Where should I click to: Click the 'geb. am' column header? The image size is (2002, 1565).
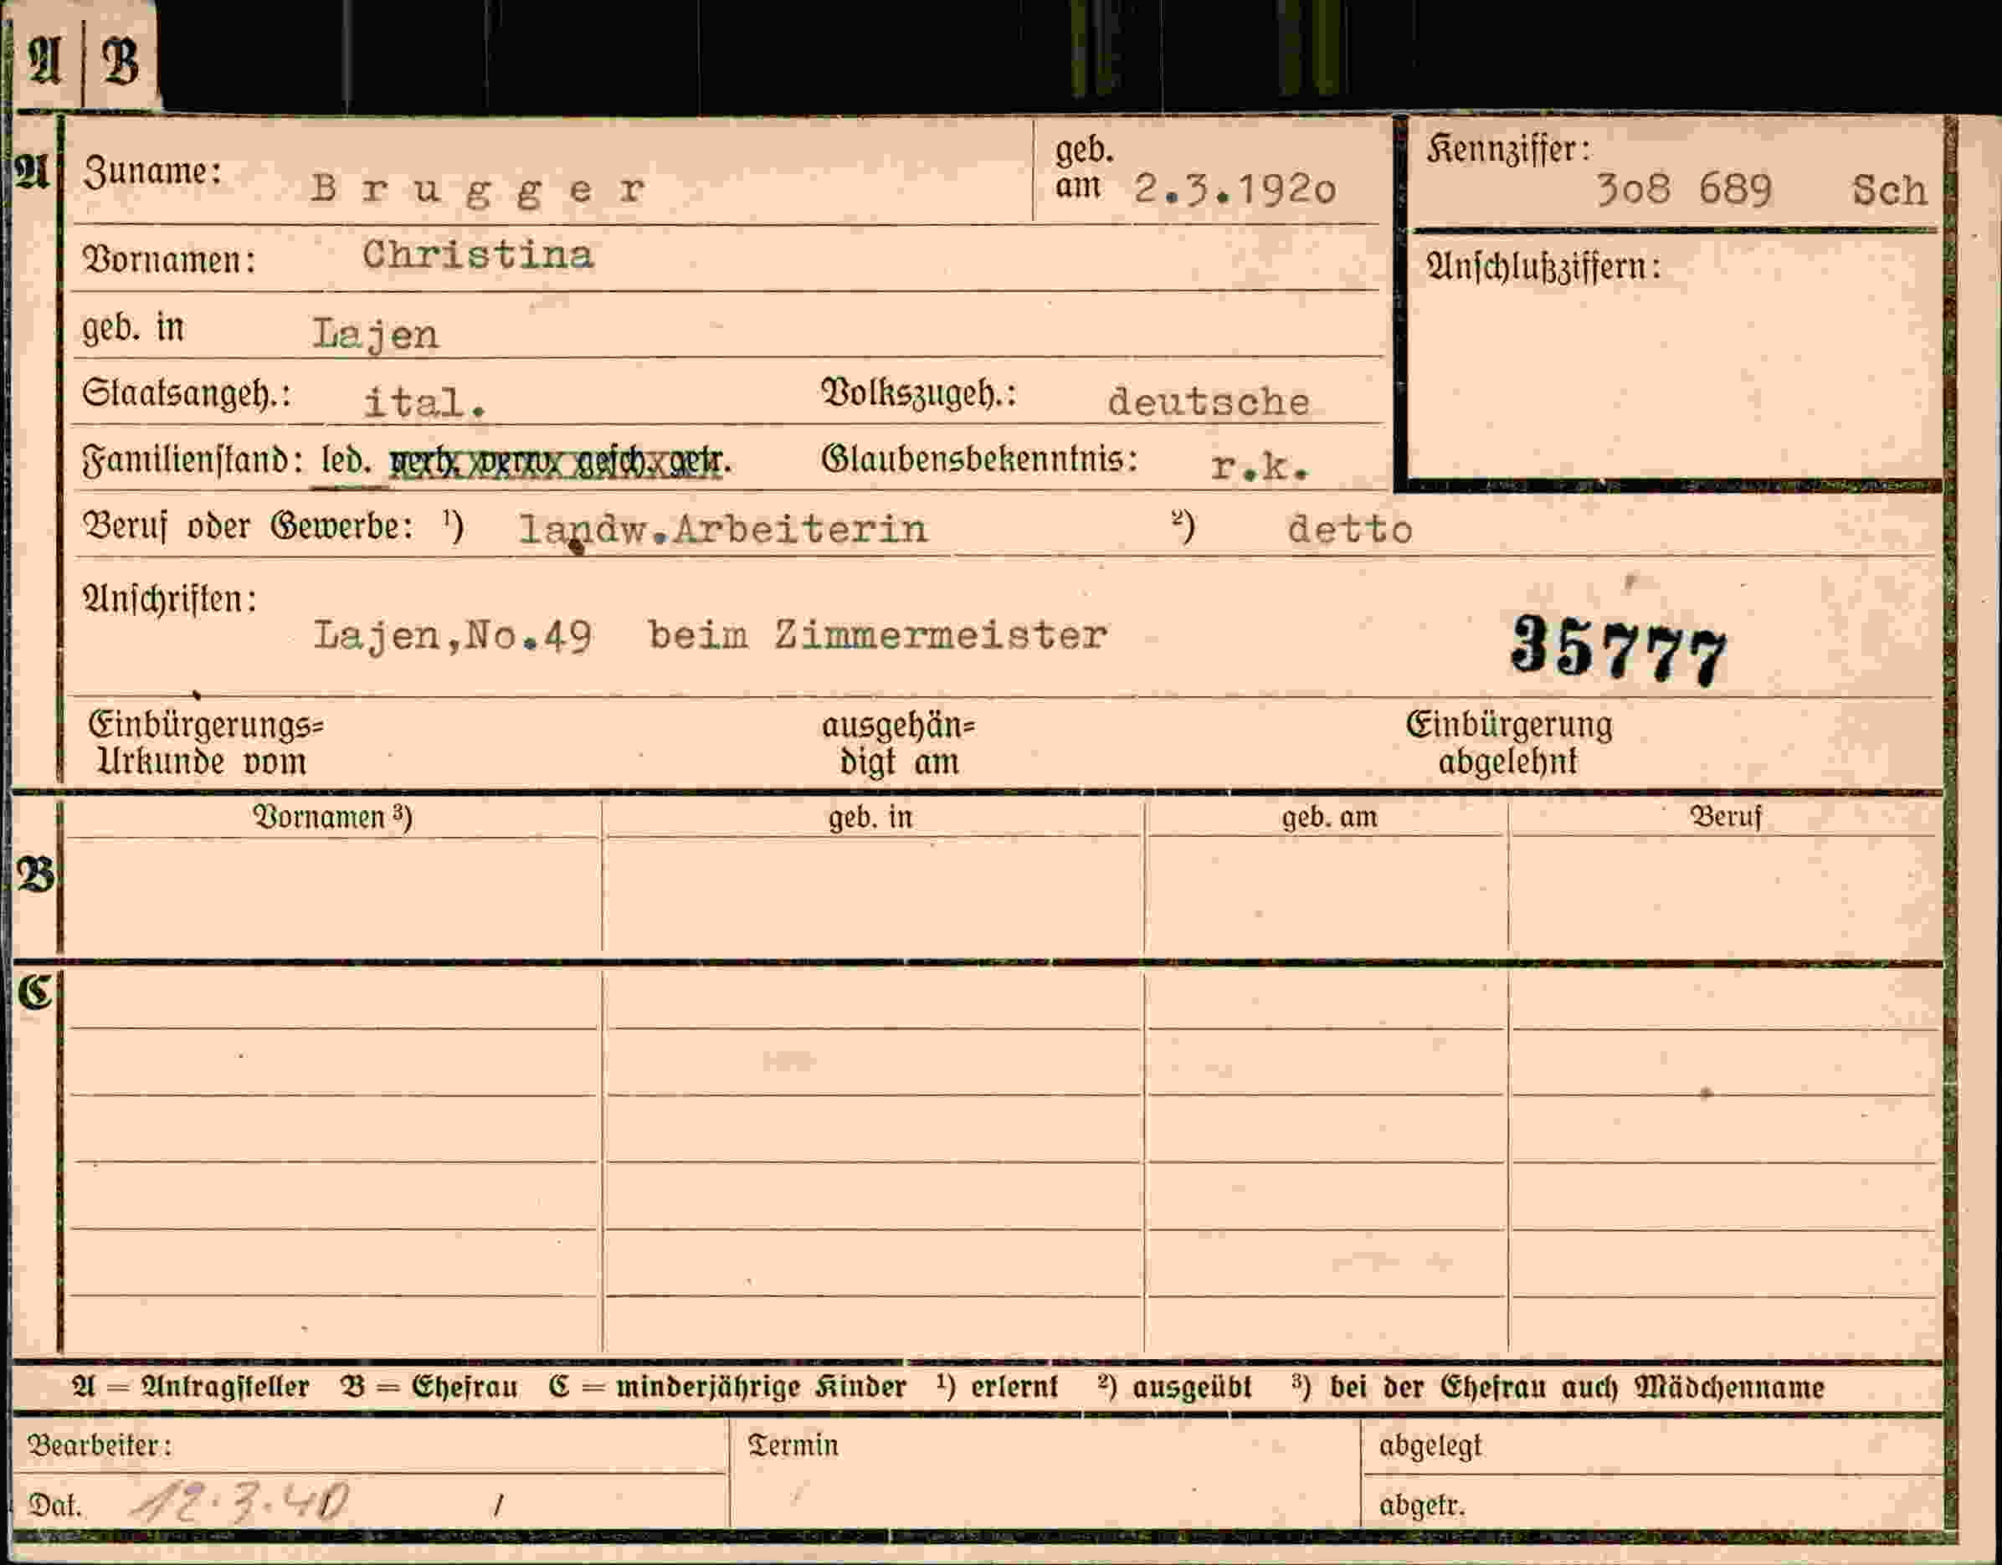coord(1329,817)
